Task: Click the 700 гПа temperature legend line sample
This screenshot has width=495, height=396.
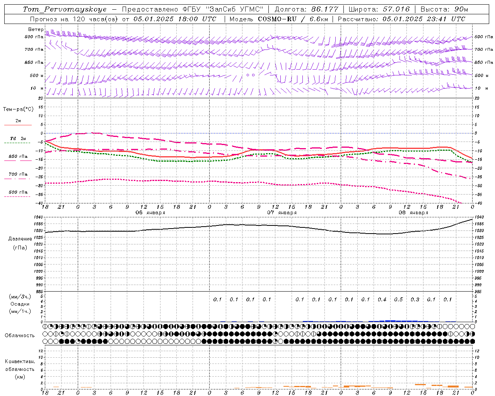Action: pos(17,179)
